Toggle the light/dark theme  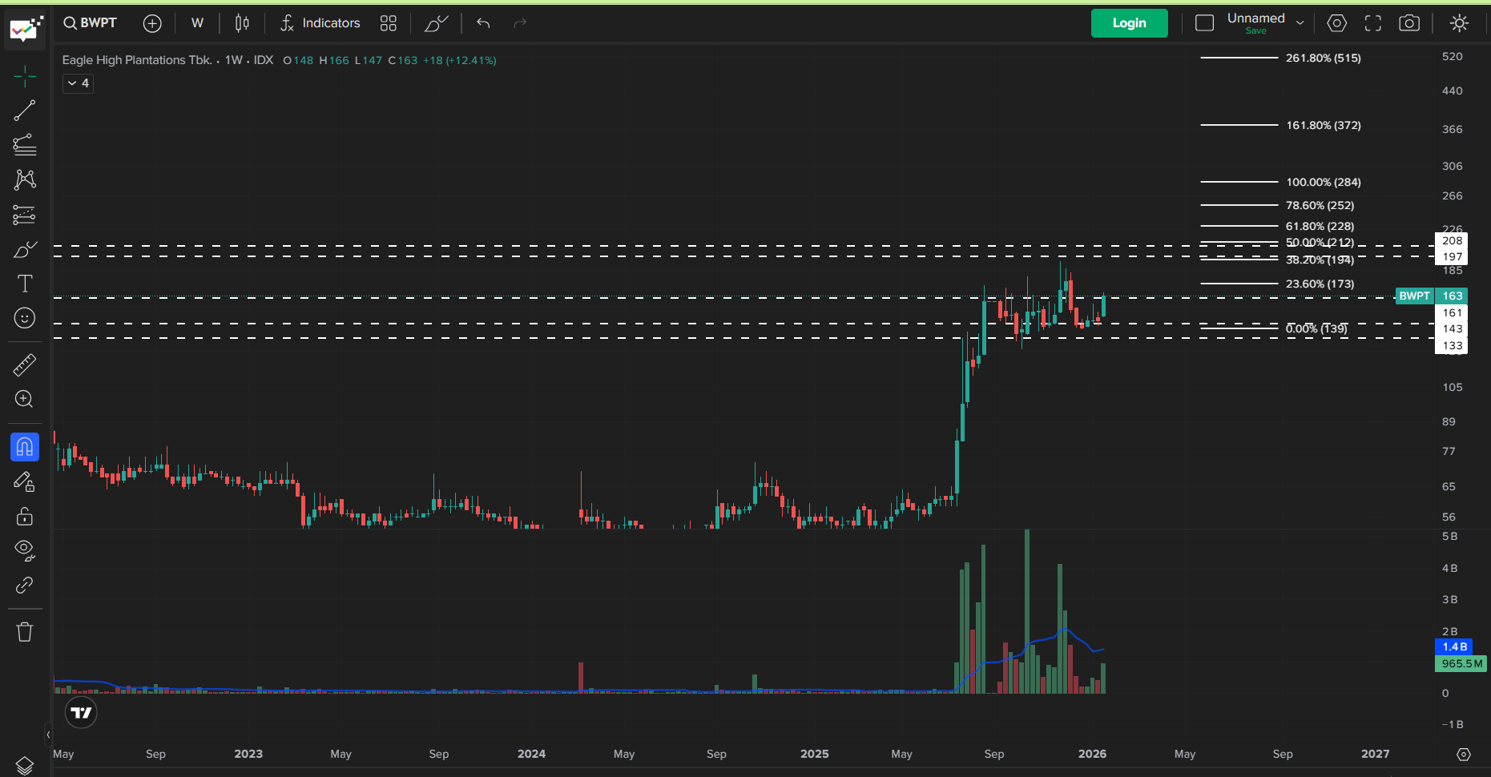click(x=1459, y=23)
